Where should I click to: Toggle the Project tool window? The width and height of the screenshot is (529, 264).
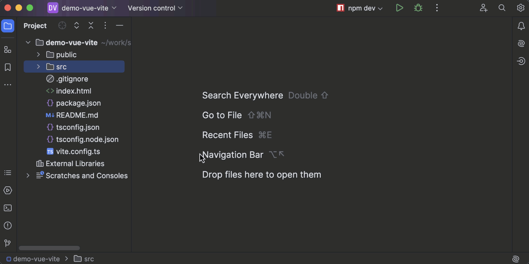click(x=8, y=26)
